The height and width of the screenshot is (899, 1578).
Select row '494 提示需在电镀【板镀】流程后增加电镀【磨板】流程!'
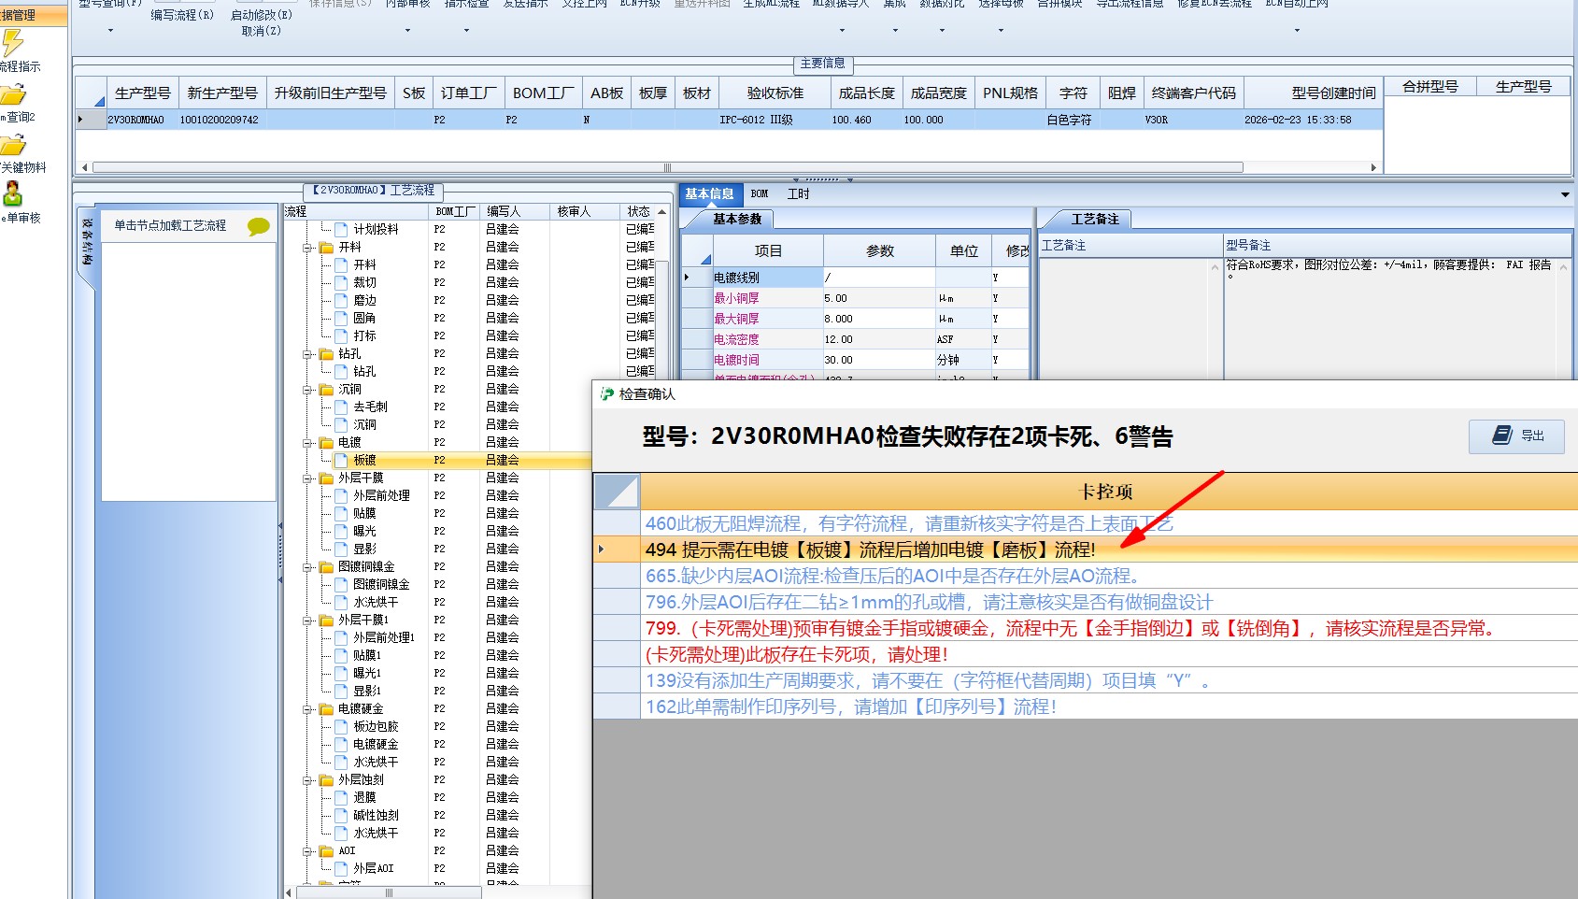[1085, 549]
